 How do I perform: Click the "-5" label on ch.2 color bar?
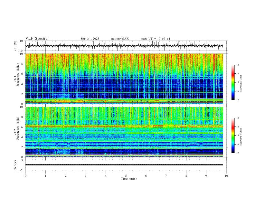coord(238,136)
